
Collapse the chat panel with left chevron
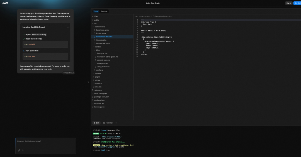88,82
